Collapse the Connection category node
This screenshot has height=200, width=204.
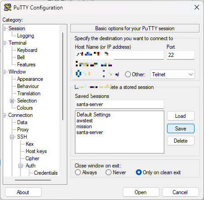(x=5, y=115)
